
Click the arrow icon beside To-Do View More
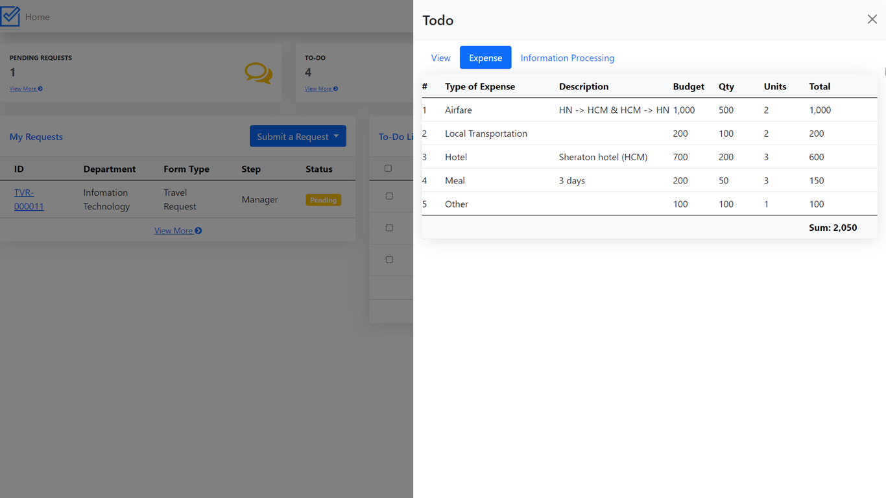coord(336,88)
